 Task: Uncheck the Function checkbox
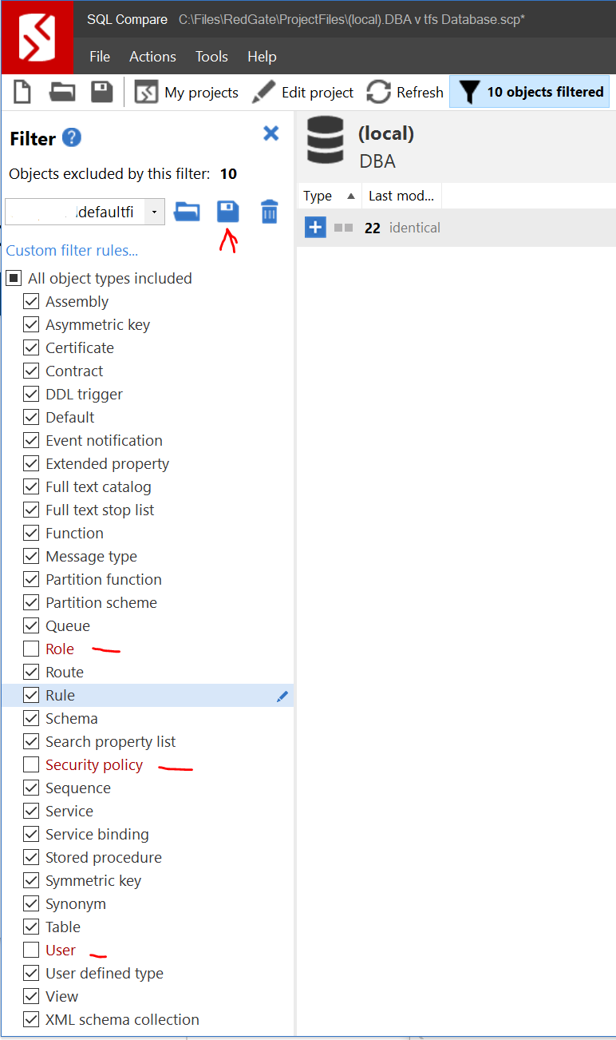(31, 534)
